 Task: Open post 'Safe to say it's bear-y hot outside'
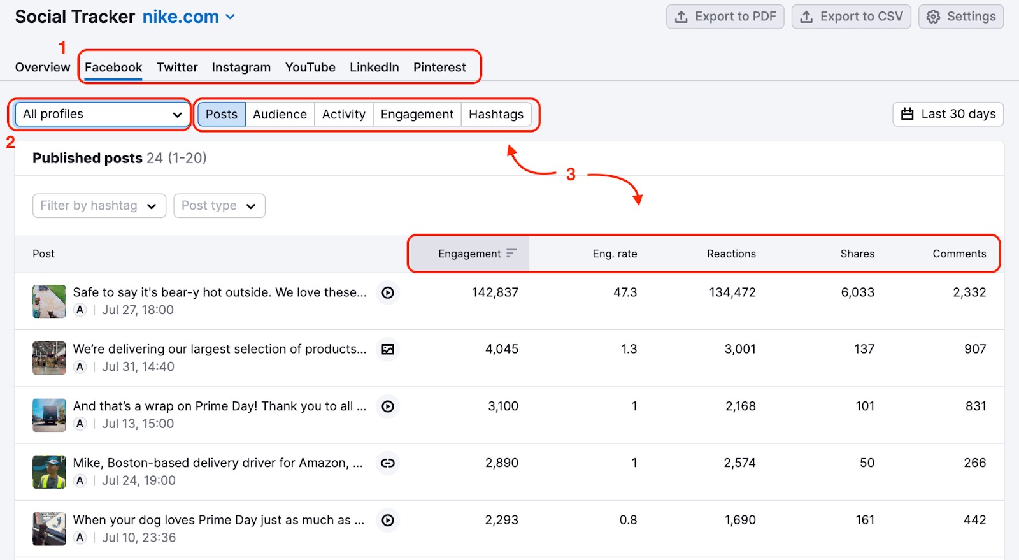coord(220,292)
